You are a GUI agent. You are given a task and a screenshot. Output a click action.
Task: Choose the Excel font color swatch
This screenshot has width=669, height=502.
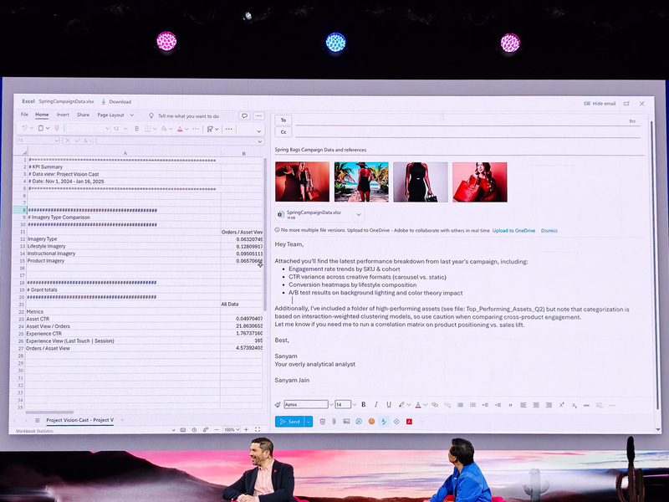[180, 129]
